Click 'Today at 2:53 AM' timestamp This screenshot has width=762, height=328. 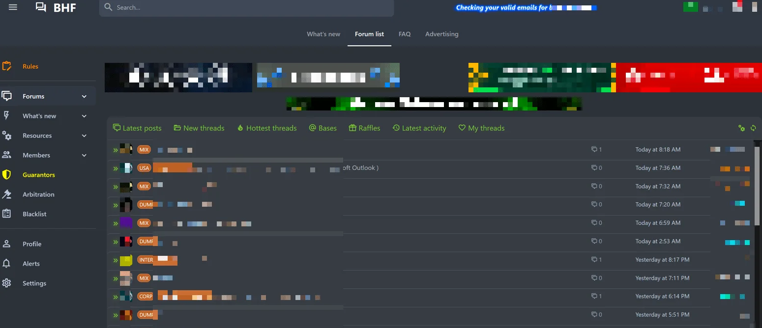[658, 241]
